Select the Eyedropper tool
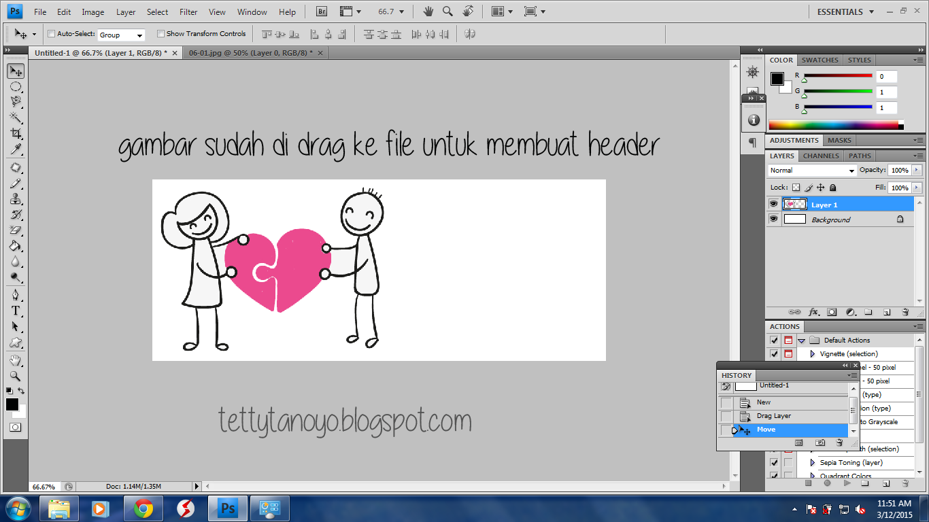The width and height of the screenshot is (929, 522). coord(15,149)
